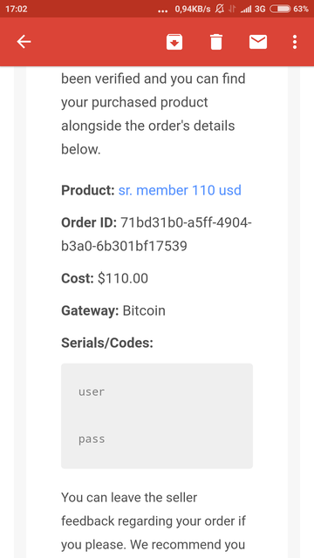This screenshot has height=558, width=314.
Task: Tap the pass line in codes box
Action: click(92, 439)
